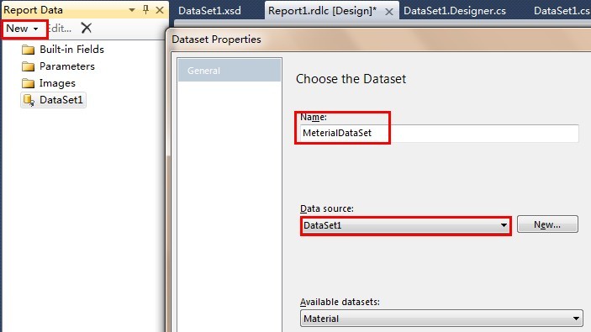The height and width of the screenshot is (332, 591).
Task: Open the Available datasets dropdown showing Material
Action: pos(441,319)
